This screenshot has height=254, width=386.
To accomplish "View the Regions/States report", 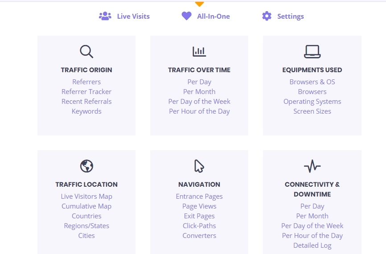I will (86, 226).
